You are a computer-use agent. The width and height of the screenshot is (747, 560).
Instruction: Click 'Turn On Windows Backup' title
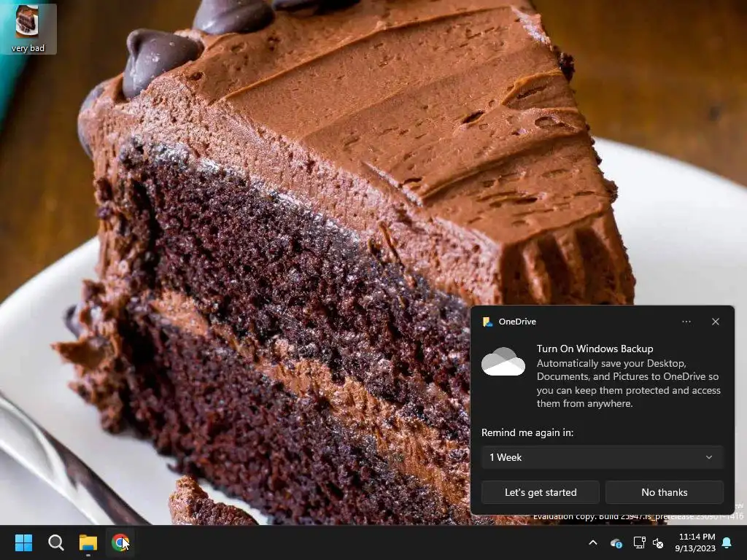point(595,349)
